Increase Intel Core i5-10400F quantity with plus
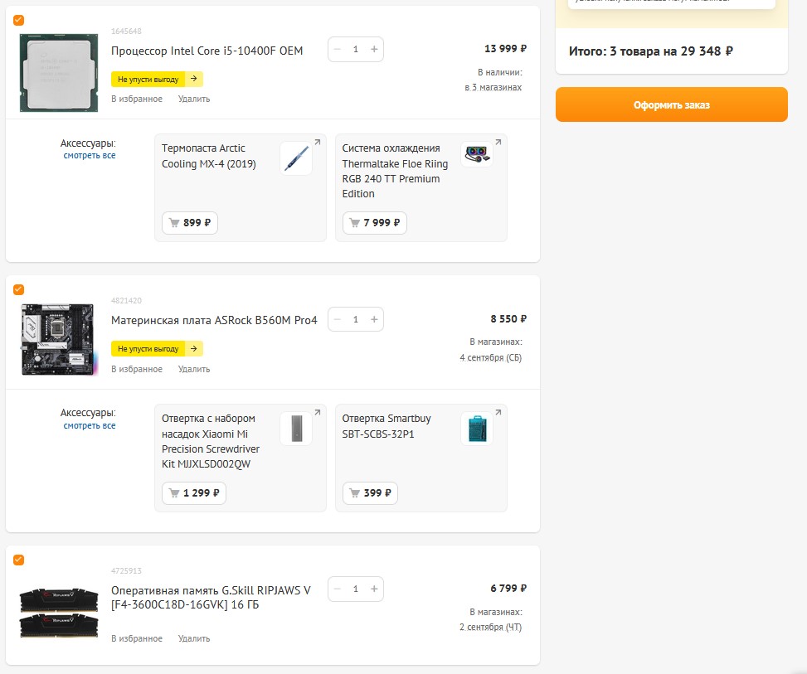Screen dimensions: 807x674 pos(374,50)
